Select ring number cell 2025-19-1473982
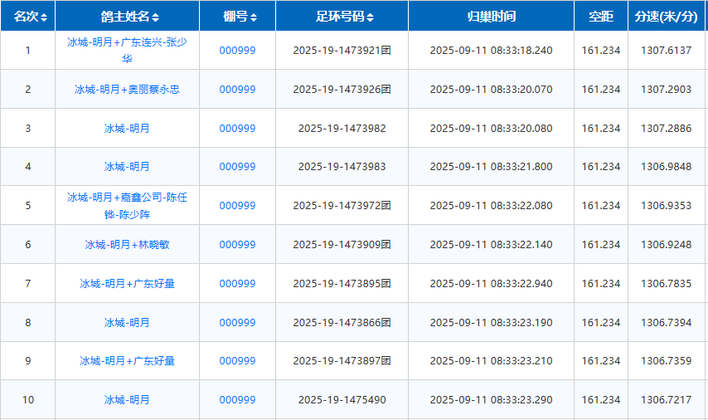This screenshot has height=420, width=708. click(342, 129)
